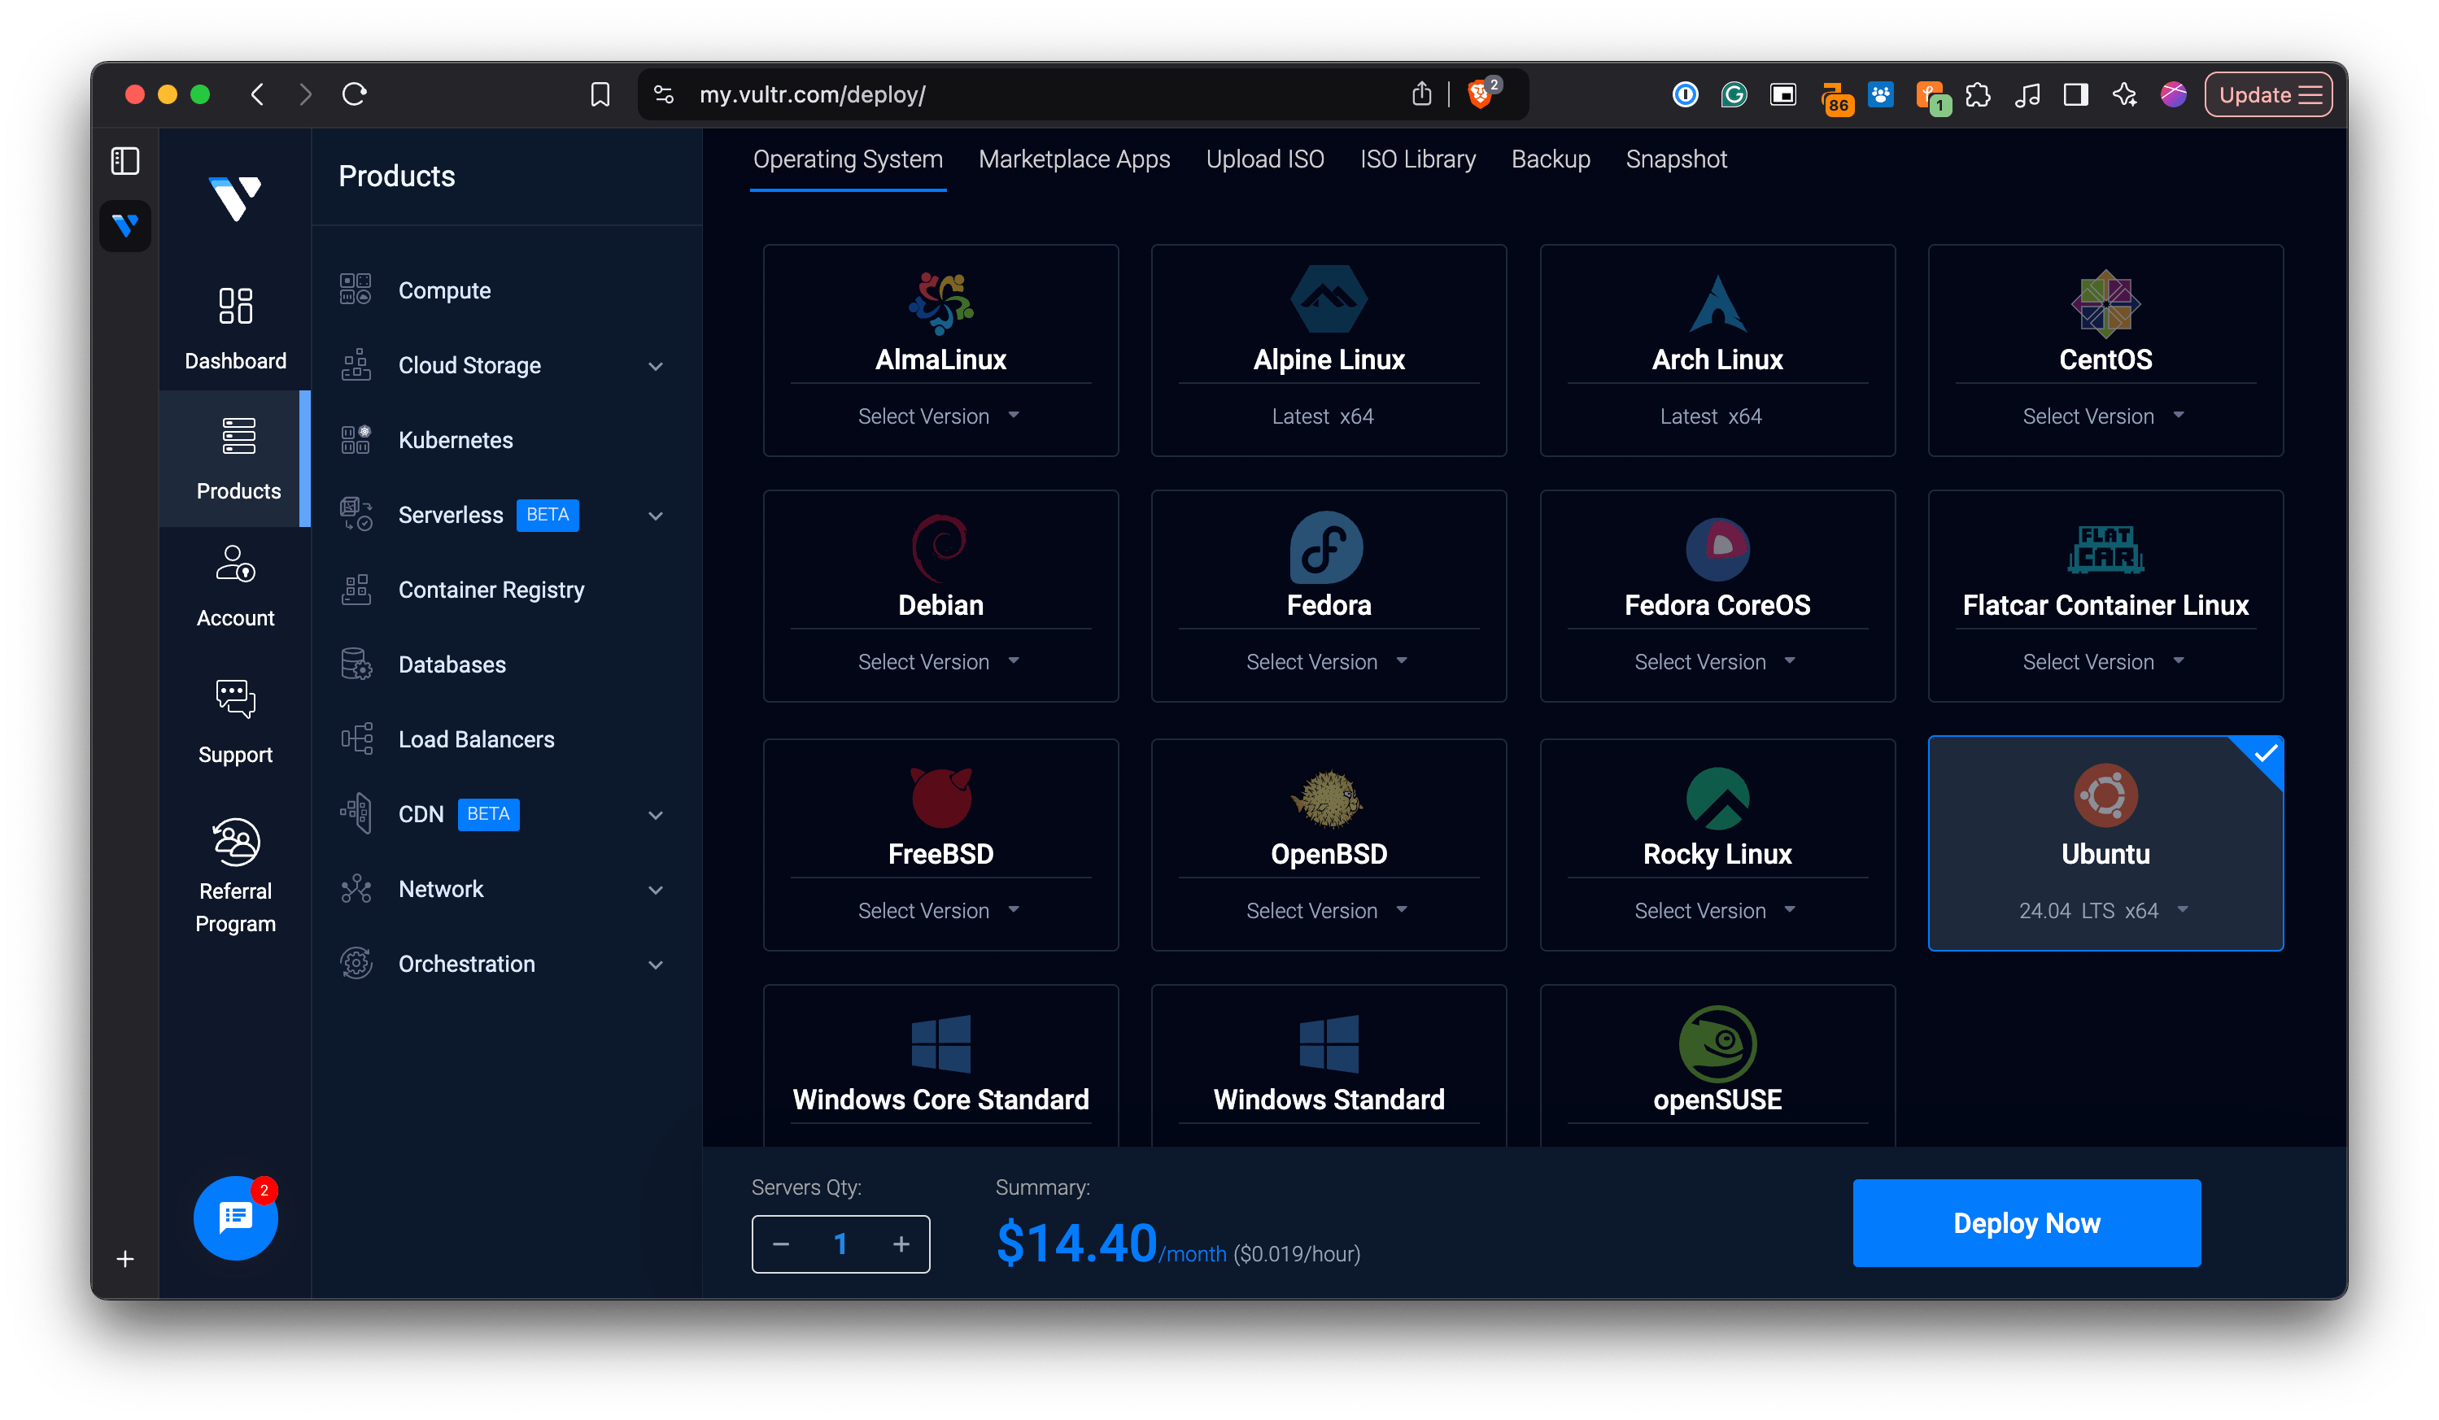Image resolution: width=2439 pixels, height=1420 pixels.
Task: Open the Referral Program icon
Action: click(x=235, y=842)
